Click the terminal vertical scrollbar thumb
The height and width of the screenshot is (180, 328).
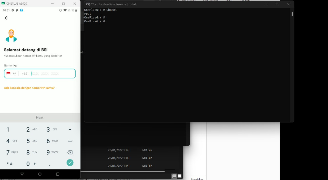point(292,14)
